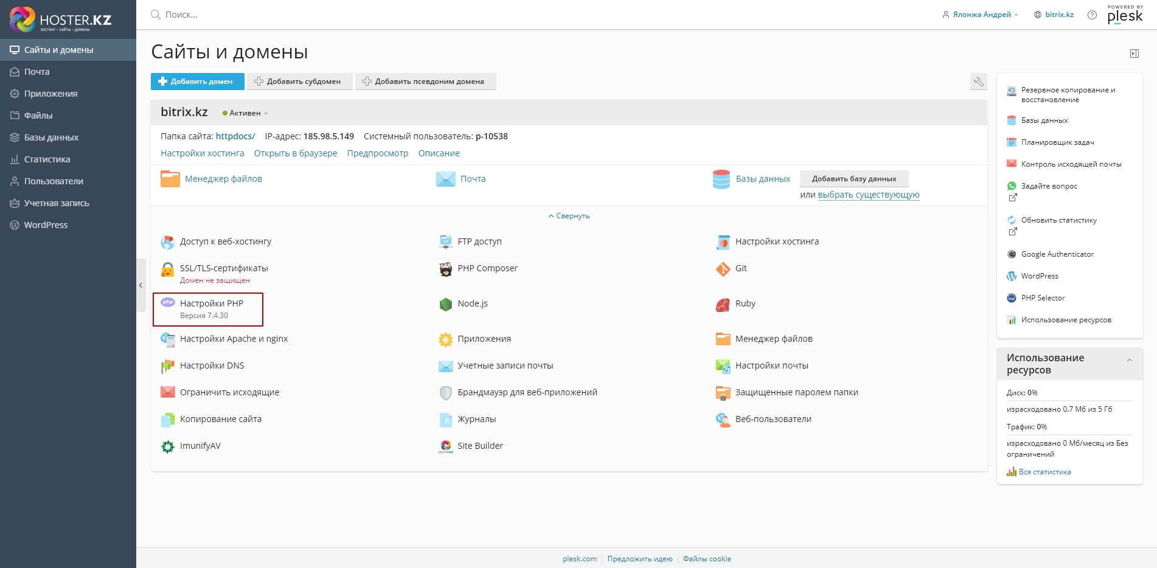Click выбрать существующую database link
Screen dimensions: 1157x568
(869, 195)
